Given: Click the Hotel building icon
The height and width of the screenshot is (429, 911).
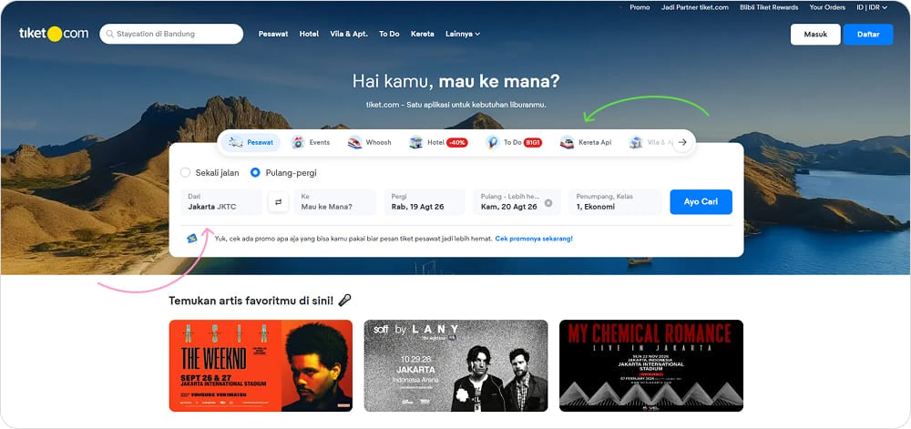Looking at the screenshot, I should 415,142.
